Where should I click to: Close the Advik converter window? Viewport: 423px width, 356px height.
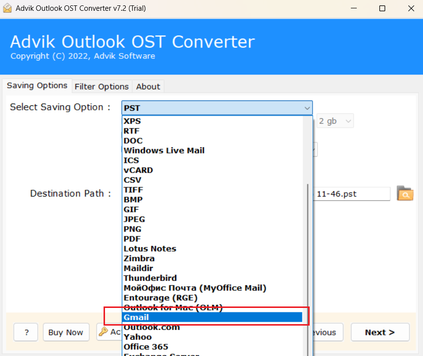[411, 8]
